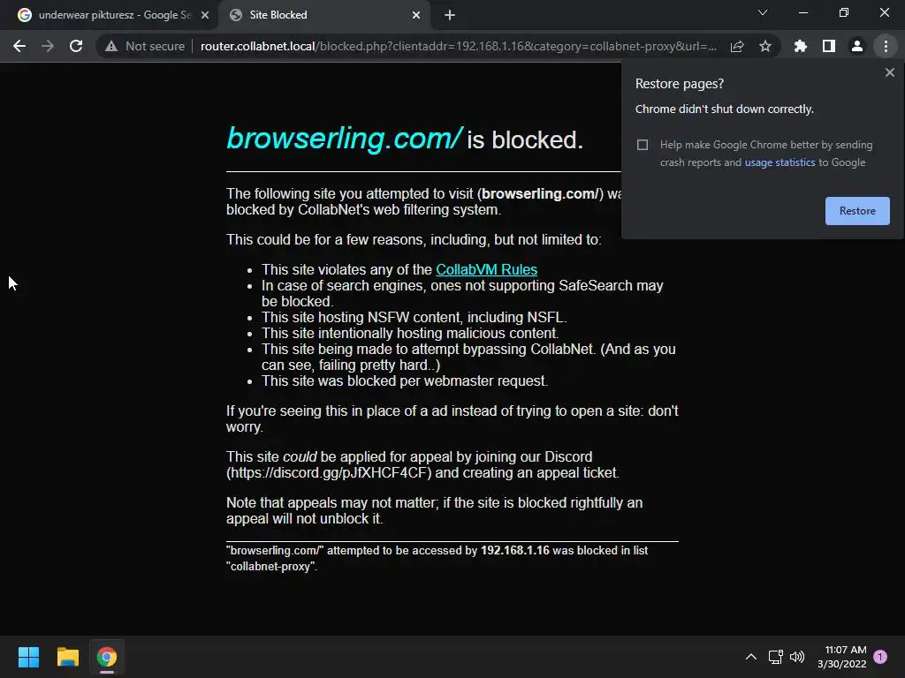Open the notification badge icon
905x678 pixels.
coord(880,657)
